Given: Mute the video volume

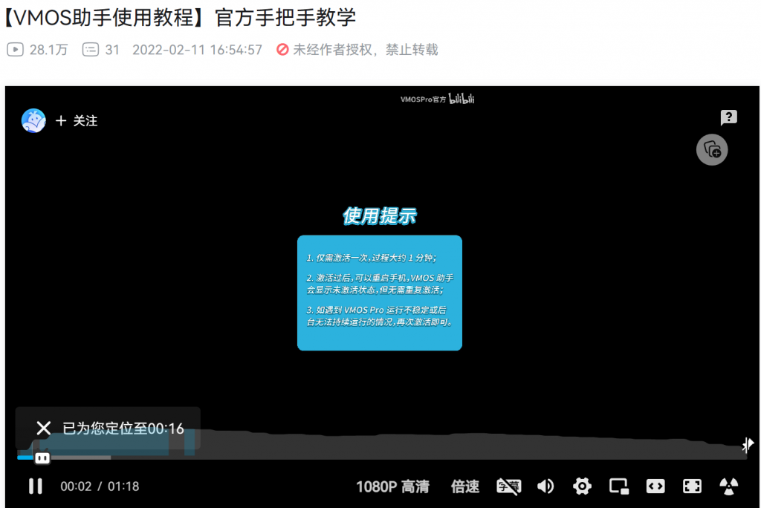Looking at the screenshot, I should coord(545,486).
